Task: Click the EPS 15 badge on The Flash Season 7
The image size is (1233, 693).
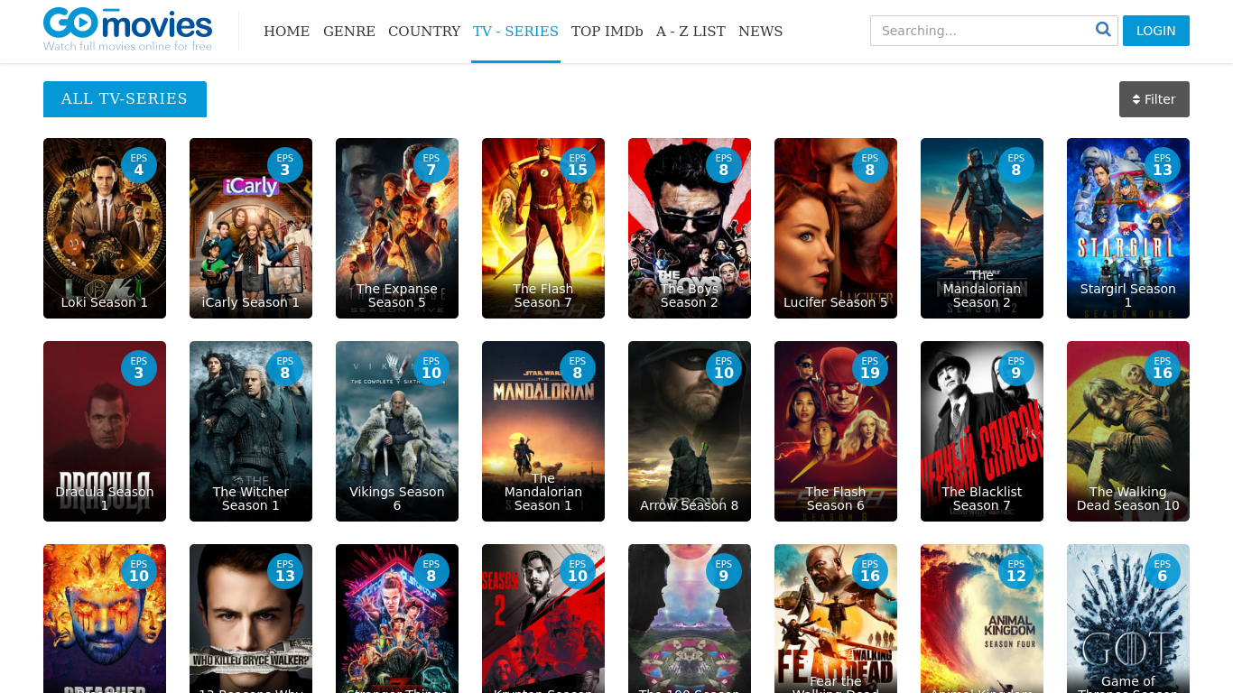Action: [x=577, y=165]
